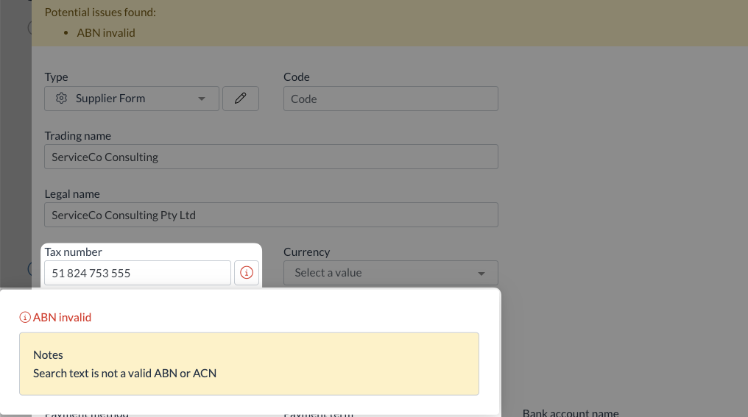Screen dimensions: 748x417
Task: Click the red info icon beside Tax number
Action: [247, 273]
